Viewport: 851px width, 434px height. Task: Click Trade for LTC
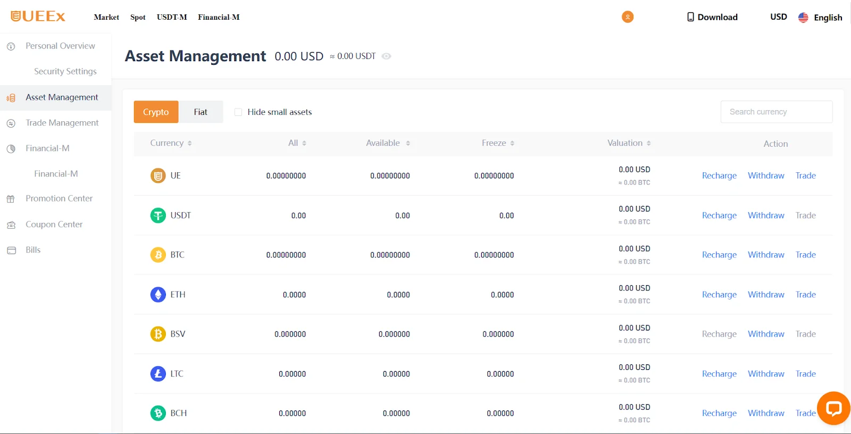[x=806, y=374]
